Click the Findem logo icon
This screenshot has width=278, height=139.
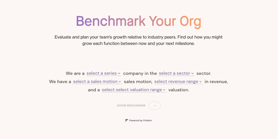[x=127, y=121]
